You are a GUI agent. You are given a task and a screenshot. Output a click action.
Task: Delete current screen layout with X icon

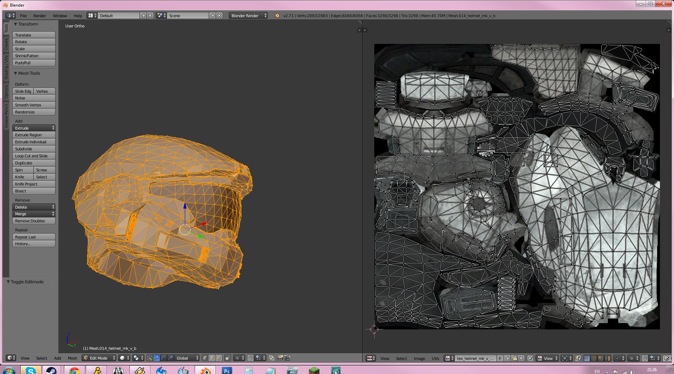point(150,15)
